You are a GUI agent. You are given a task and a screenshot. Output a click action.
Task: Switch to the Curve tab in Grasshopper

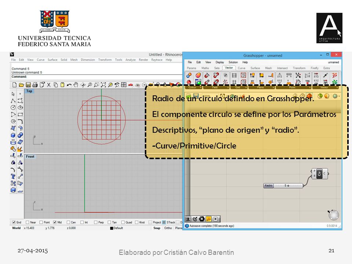coord(242,68)
